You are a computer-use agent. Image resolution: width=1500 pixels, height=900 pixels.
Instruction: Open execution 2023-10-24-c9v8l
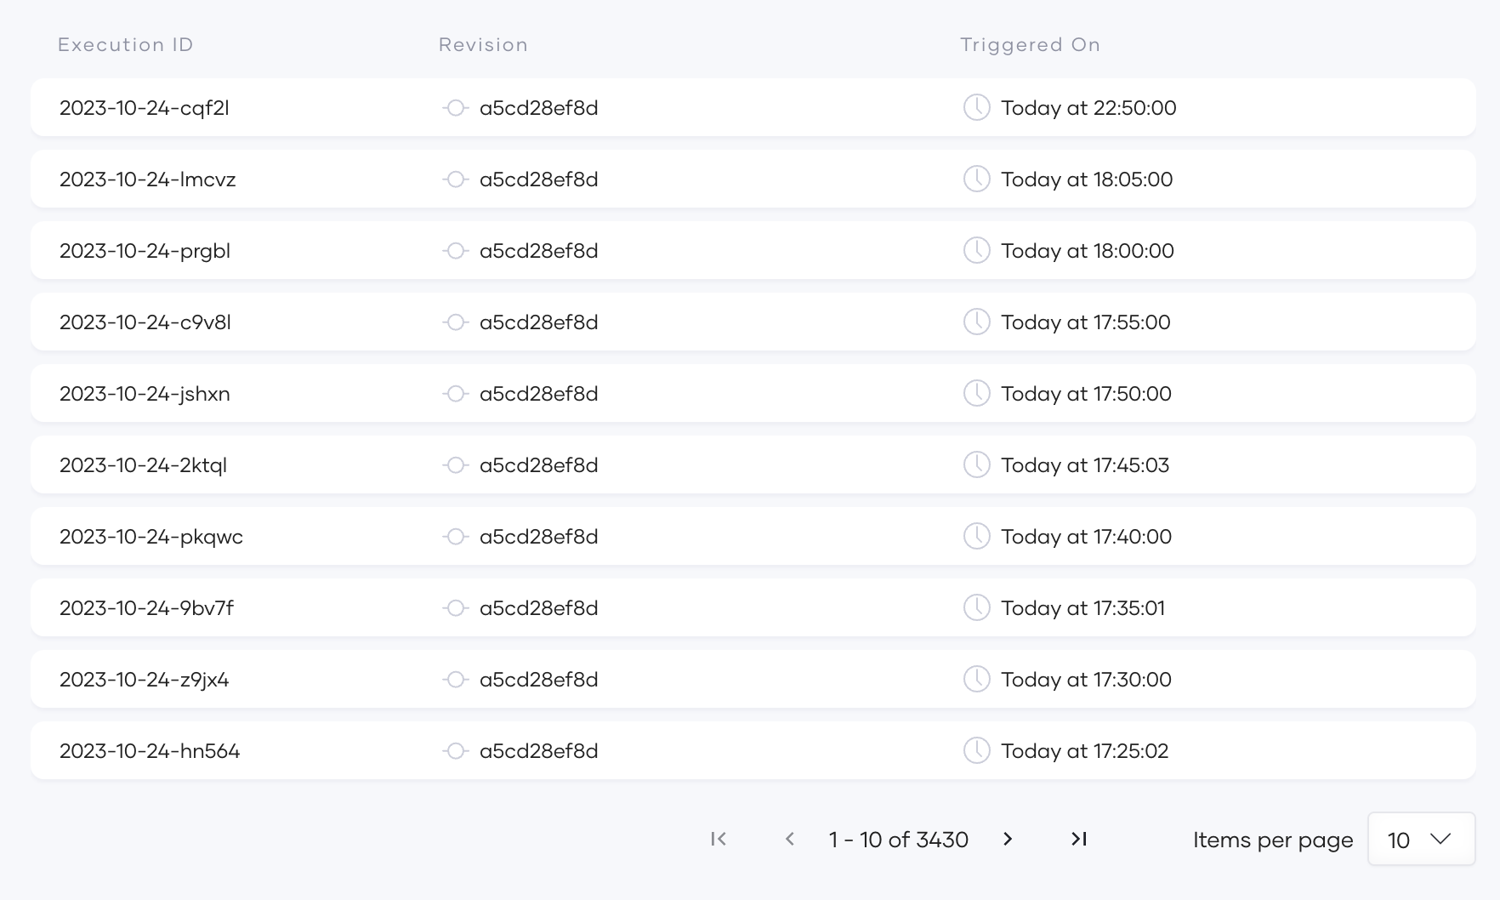tap(145, 322)
